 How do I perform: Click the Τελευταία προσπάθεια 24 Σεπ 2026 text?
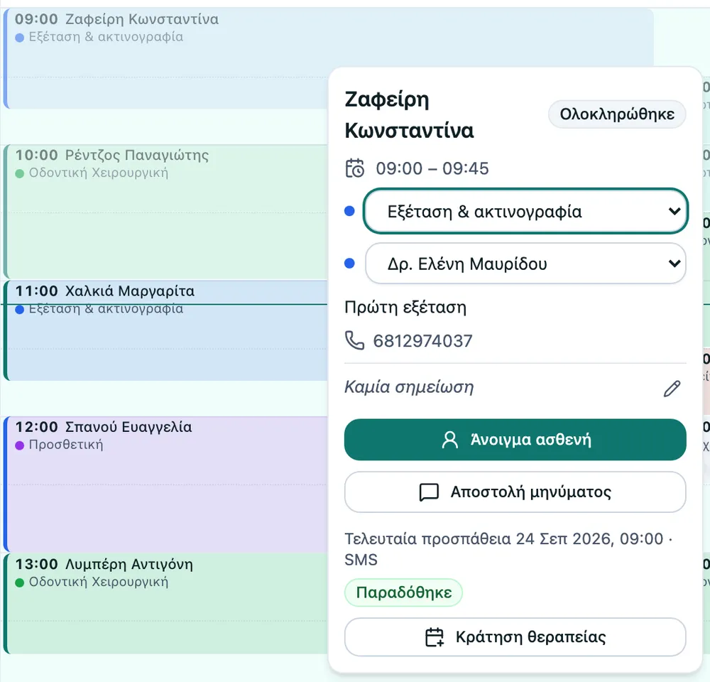(508, 549)
